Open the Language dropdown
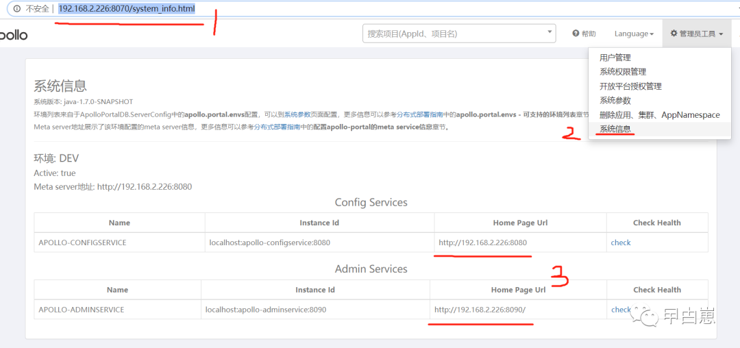 [x=634, y=34]
